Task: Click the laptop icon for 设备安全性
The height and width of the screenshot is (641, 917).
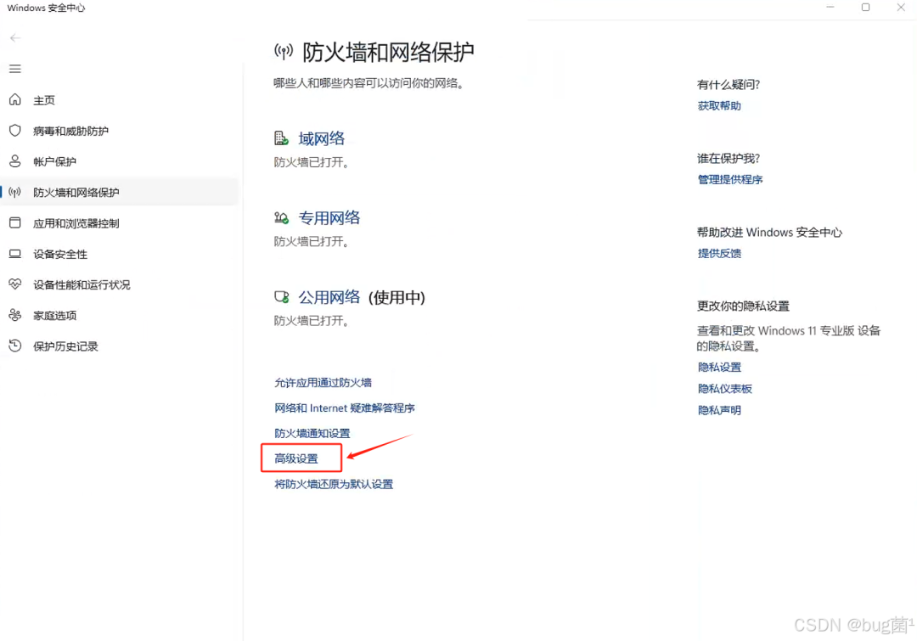Action: (15, 254)
